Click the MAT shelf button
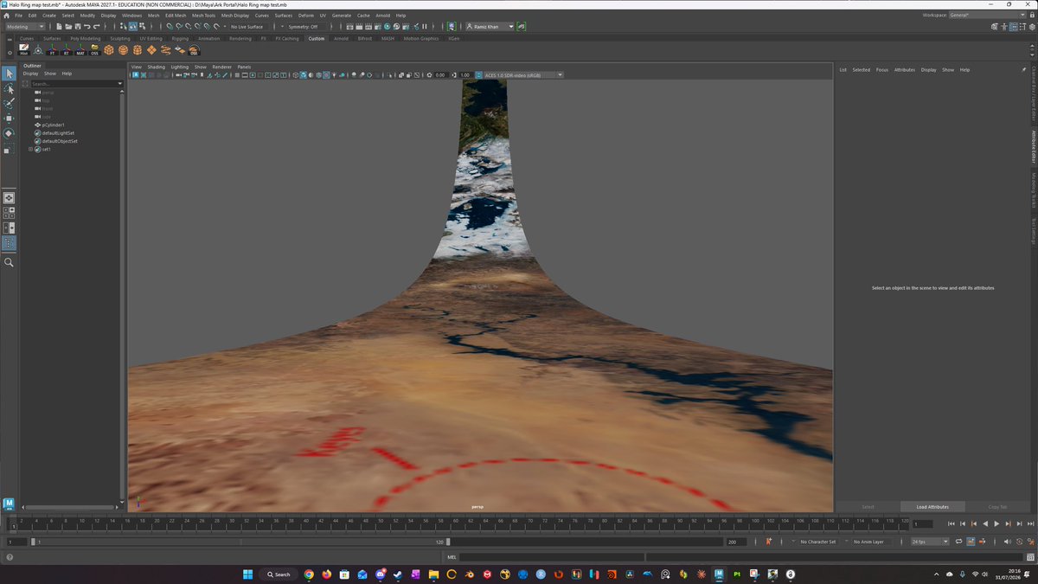1038x584 pixels. pyautogui.click(x=80, y=50)
